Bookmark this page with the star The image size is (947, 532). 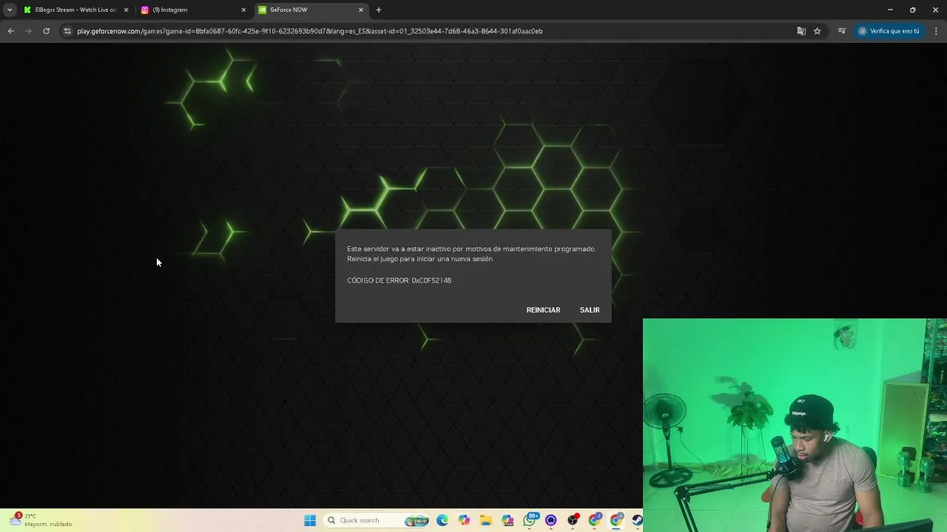818,31
